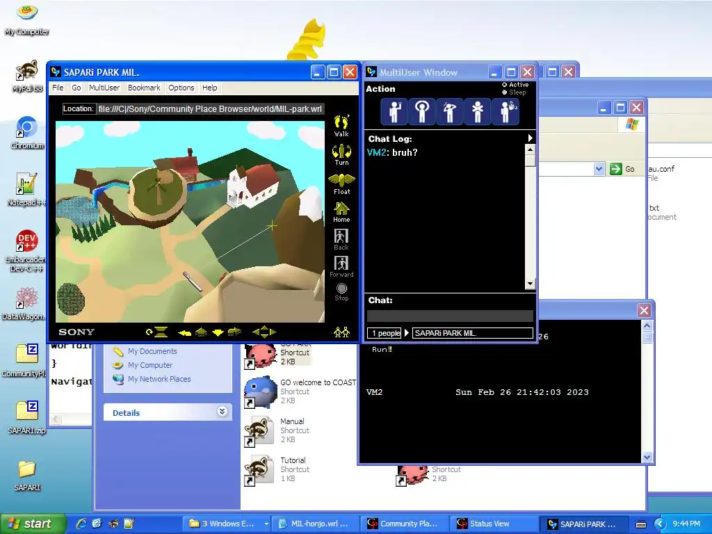Click the SAPARi PARK MIL. world name field
Image resolution: width=712 pixels, height=534 pixels.
(473, 333)
